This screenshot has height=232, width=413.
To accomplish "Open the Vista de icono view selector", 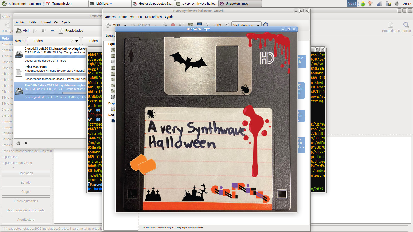I will [246, 25].
